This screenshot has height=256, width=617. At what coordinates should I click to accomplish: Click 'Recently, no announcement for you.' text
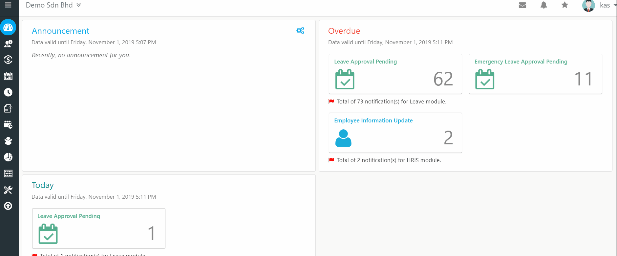coord(81,55)
